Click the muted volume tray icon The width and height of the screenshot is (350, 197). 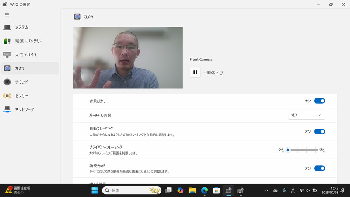click(308, 190)
